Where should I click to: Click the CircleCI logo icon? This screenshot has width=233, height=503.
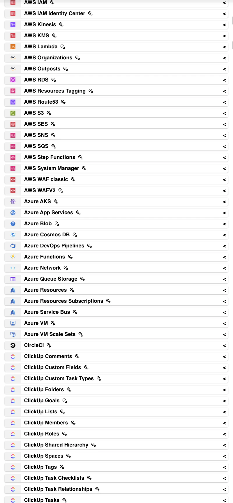(13, 345)
